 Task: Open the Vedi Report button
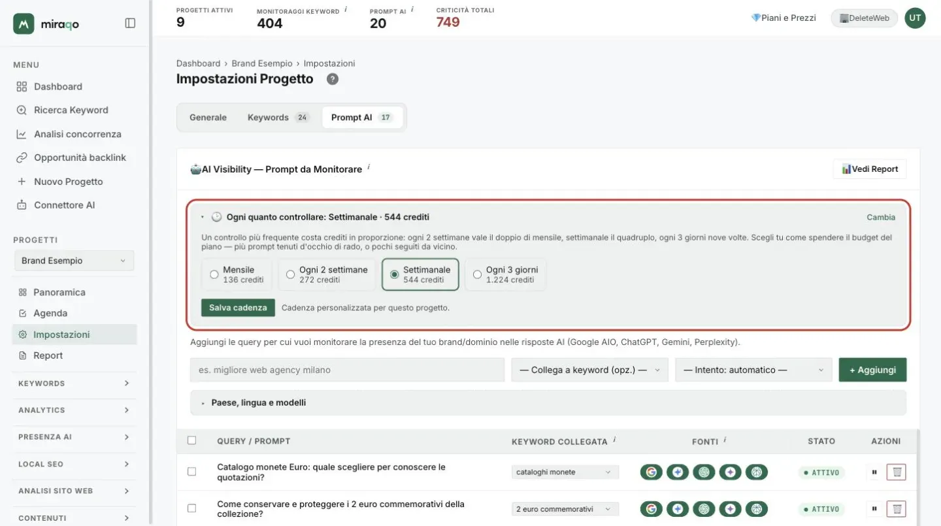870,169
